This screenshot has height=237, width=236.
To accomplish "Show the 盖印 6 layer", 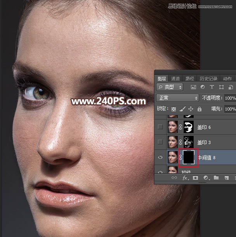I will 160,126.
